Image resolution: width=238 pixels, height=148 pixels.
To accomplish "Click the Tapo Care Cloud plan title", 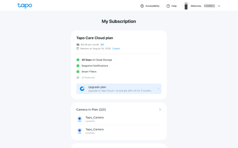I will [95, 38].
